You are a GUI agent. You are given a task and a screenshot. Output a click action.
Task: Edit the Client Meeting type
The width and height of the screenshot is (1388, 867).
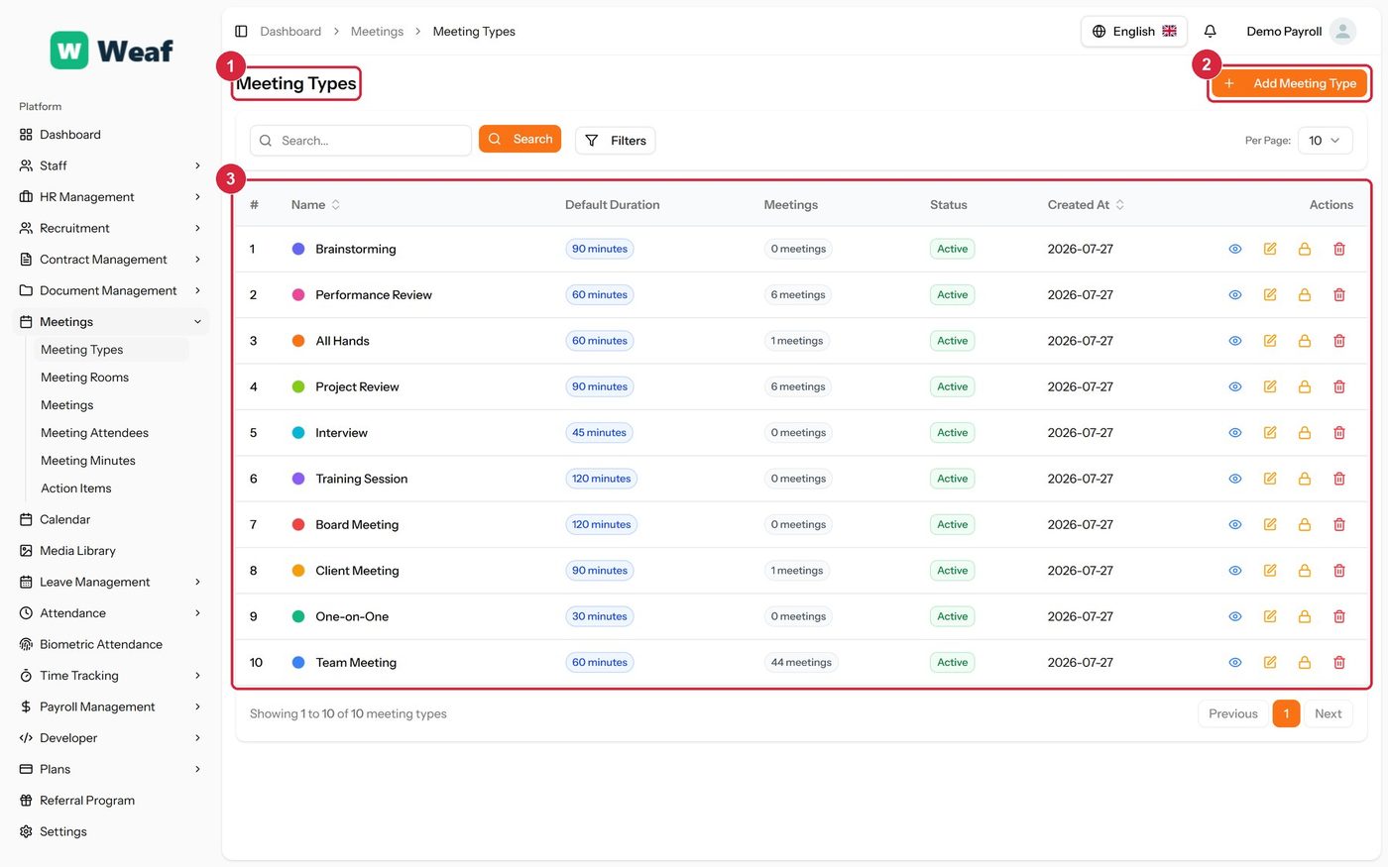[1270, 571]
